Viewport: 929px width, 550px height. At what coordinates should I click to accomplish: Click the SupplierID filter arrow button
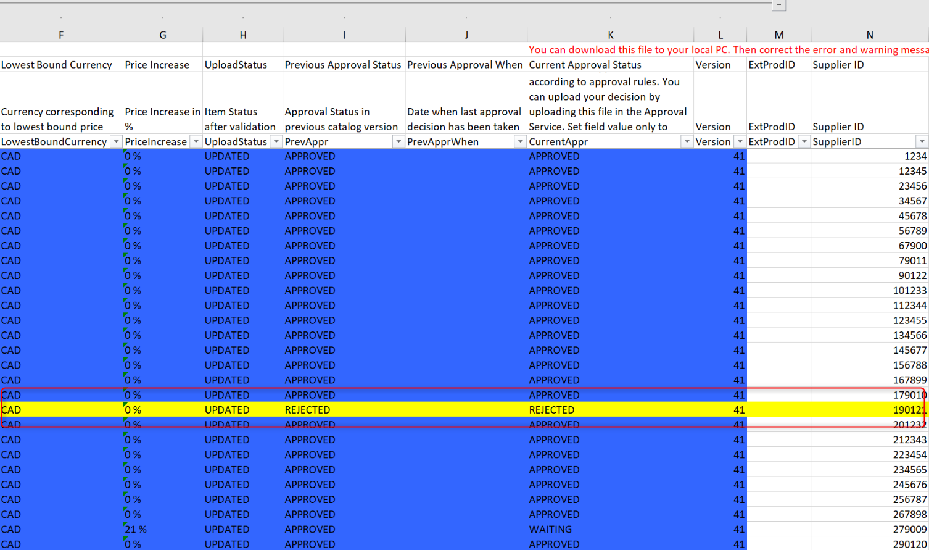coord(921,142)
